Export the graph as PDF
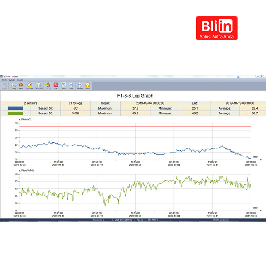266x266 pixels. [x=56, y=85]
